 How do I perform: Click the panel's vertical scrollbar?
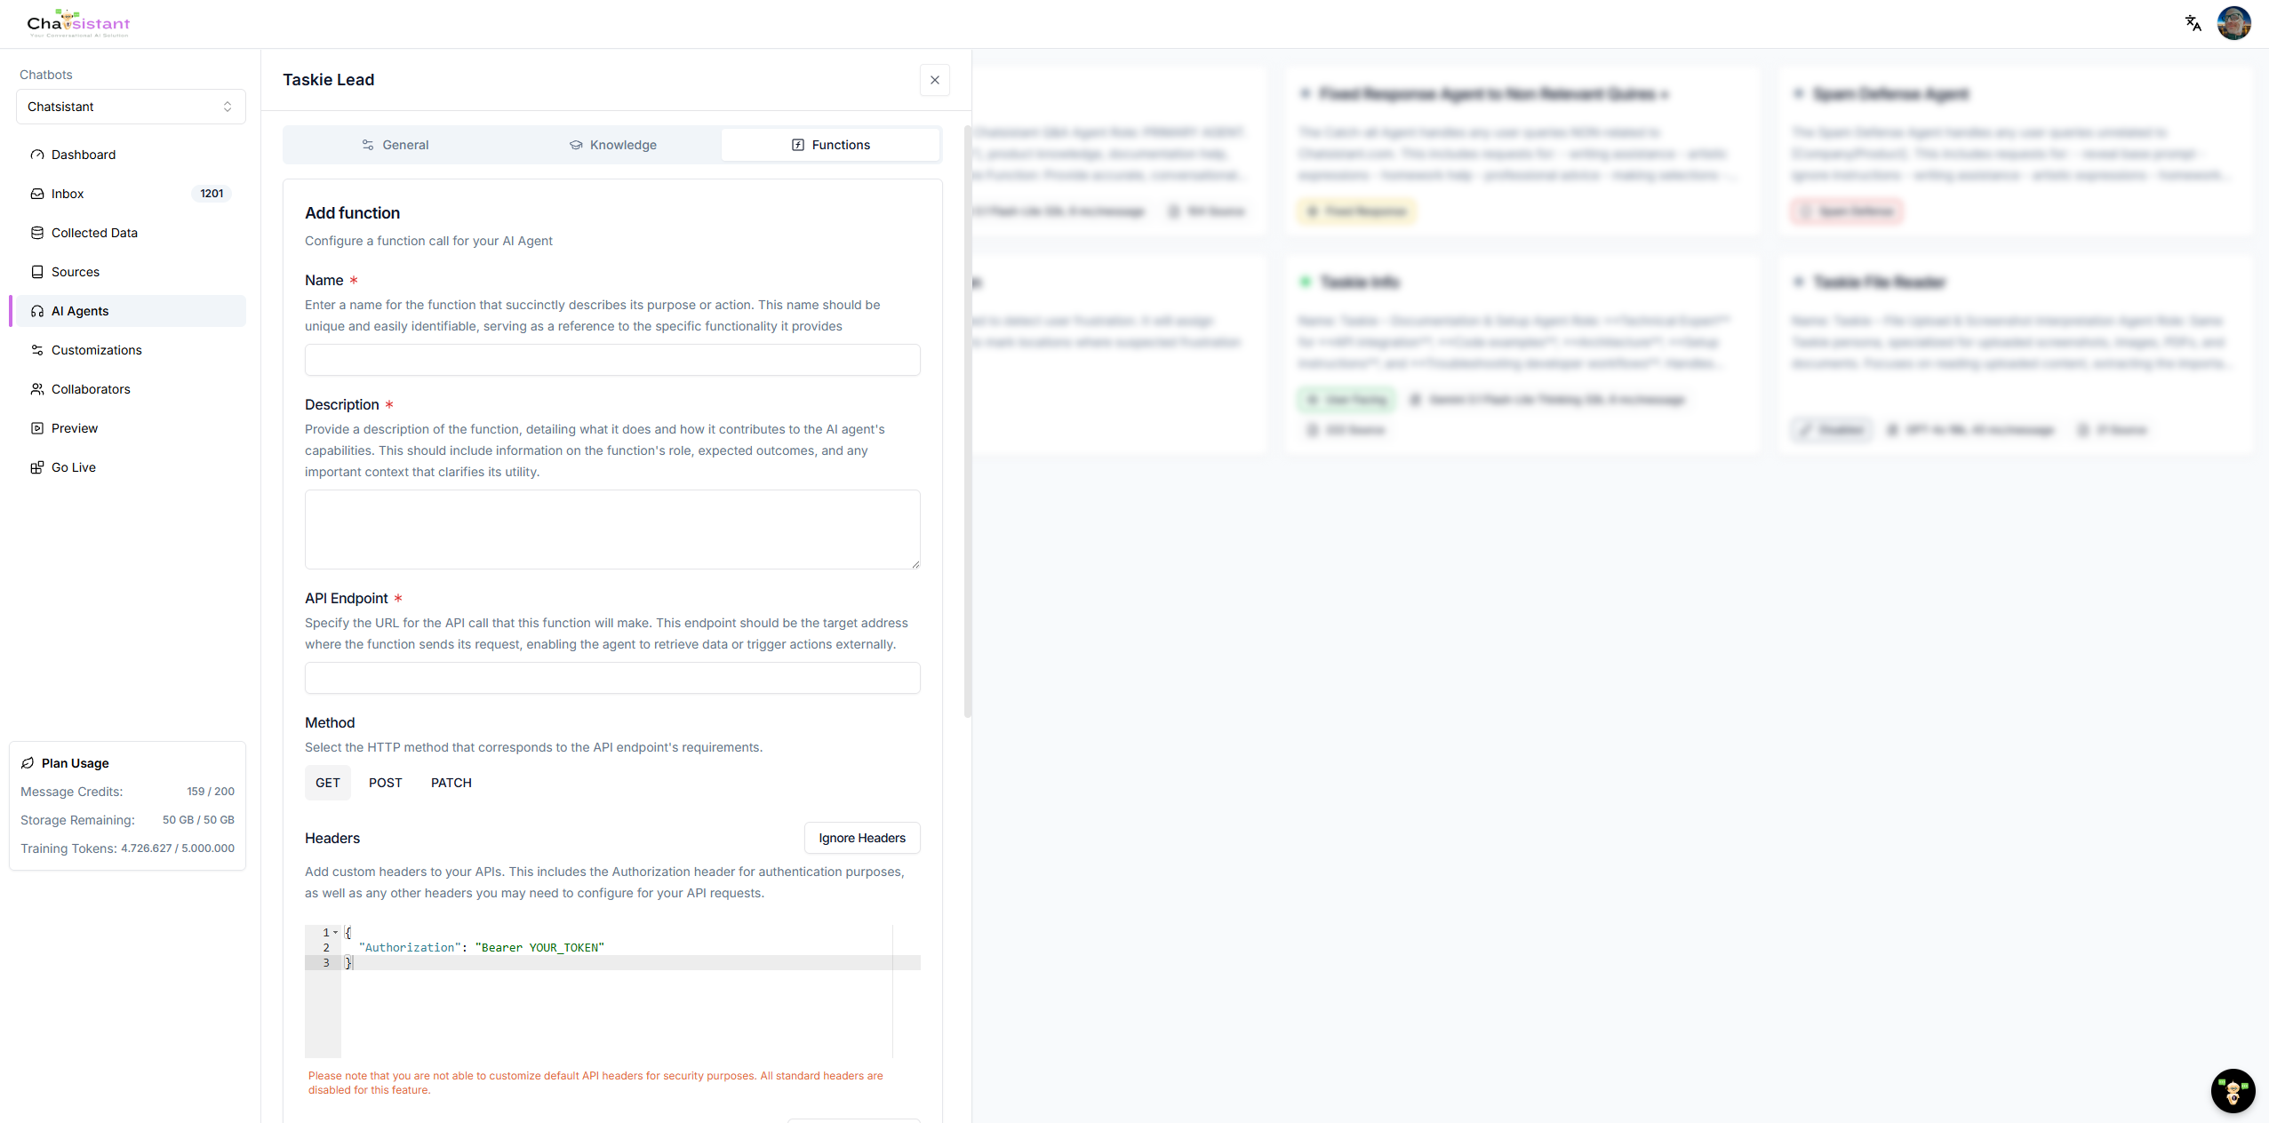click(968, 421)
